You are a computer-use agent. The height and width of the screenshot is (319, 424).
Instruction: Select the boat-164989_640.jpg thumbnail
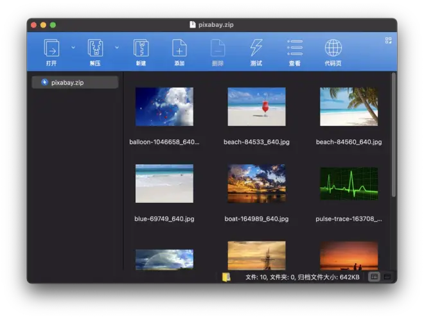click(256, 184)
